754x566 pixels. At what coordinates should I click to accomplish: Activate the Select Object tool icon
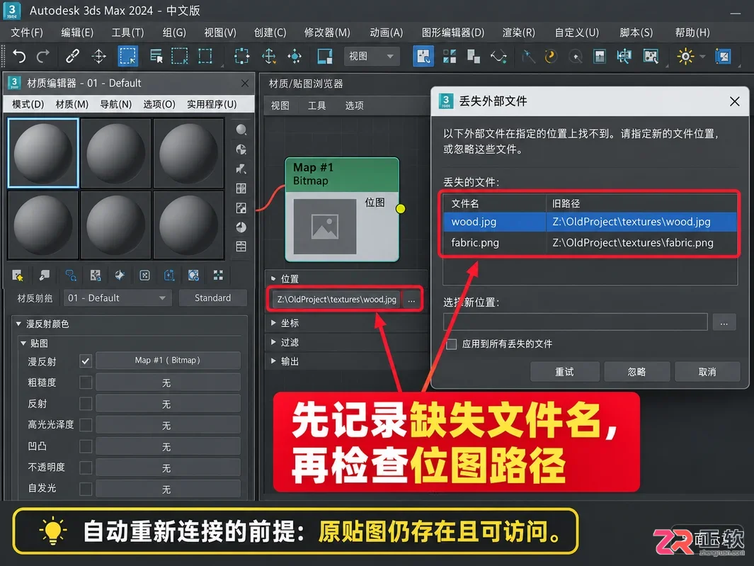pyautogui.click(x=128, y=56)
